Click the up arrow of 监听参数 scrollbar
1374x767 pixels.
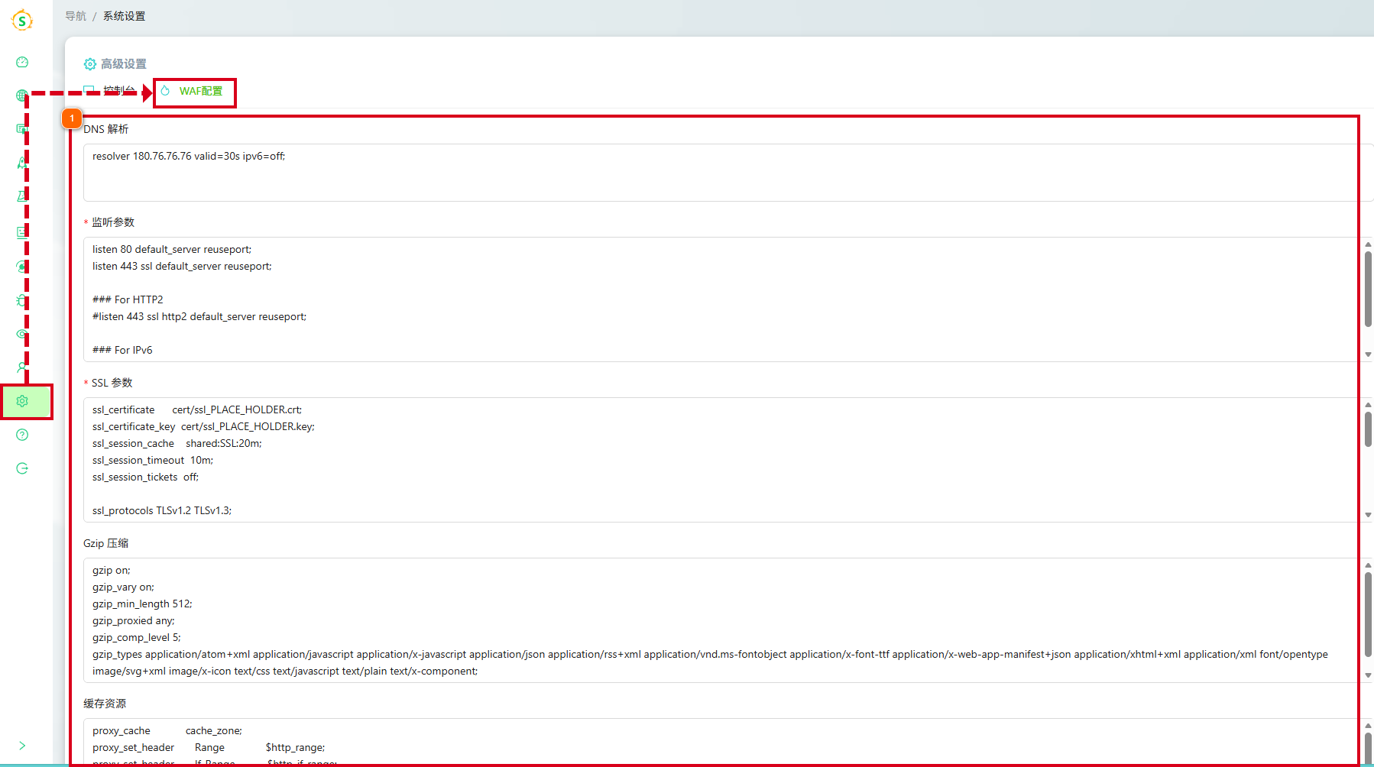[x=1368, y=244]
